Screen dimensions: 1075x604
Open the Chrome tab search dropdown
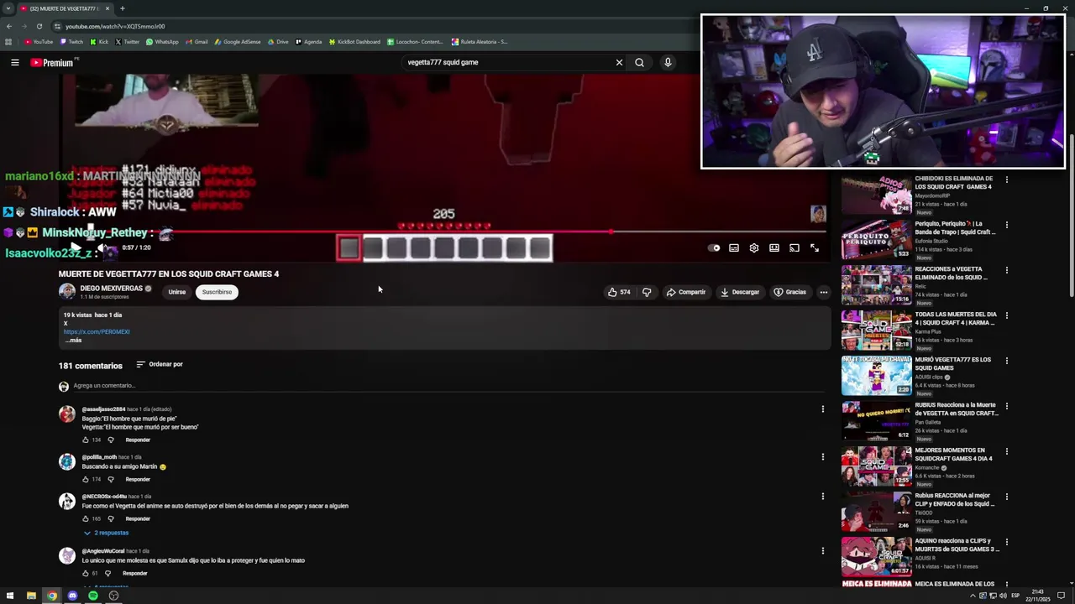8,8
